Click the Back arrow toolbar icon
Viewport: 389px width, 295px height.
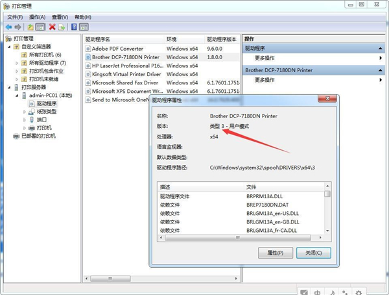tap(8, 27)
